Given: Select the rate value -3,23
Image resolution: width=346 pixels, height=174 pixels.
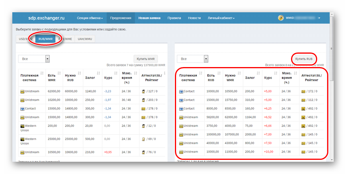Looking at the screenshot, I should 108,91.
